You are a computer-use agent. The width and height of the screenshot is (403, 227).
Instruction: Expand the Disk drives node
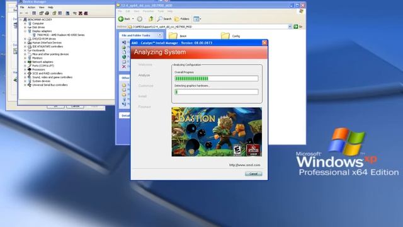[x=25, y=27]
